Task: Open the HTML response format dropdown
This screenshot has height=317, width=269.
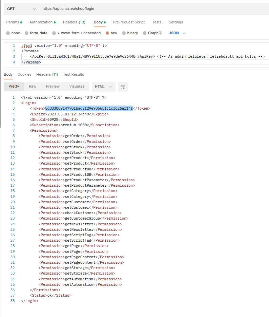Action: (104, 87)
